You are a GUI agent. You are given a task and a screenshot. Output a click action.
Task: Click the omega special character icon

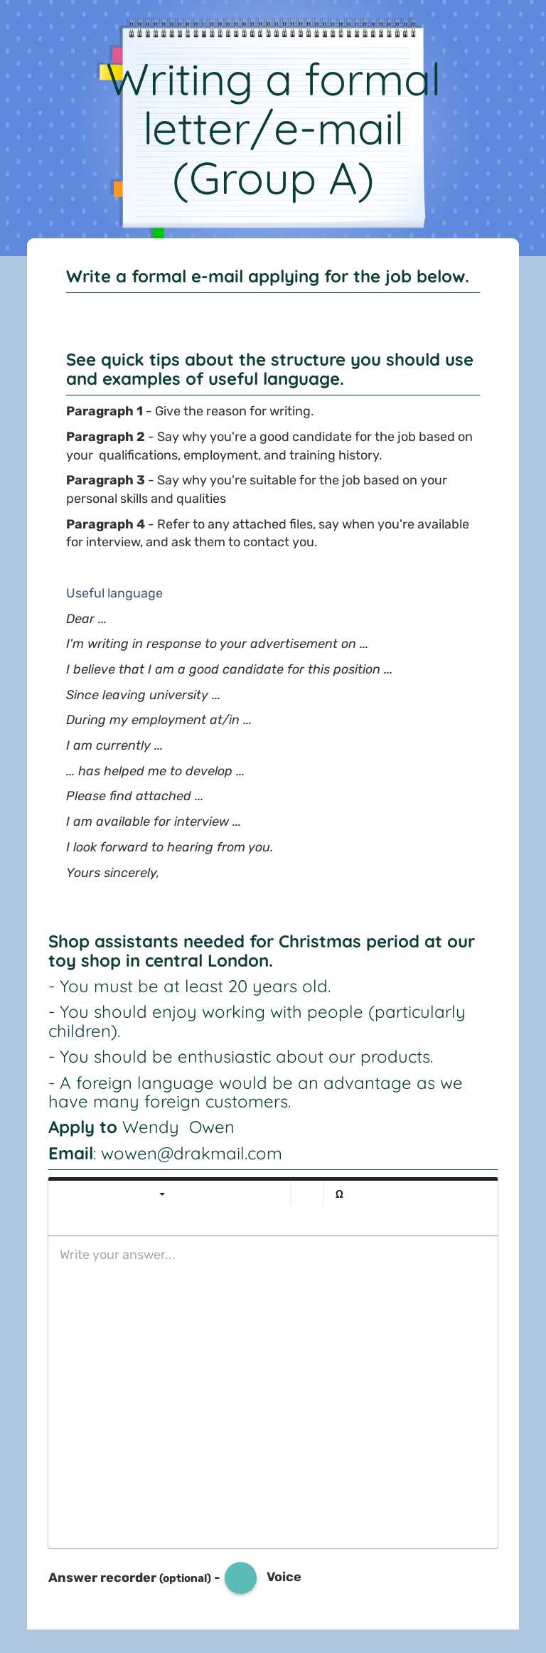click(339, 1194)
